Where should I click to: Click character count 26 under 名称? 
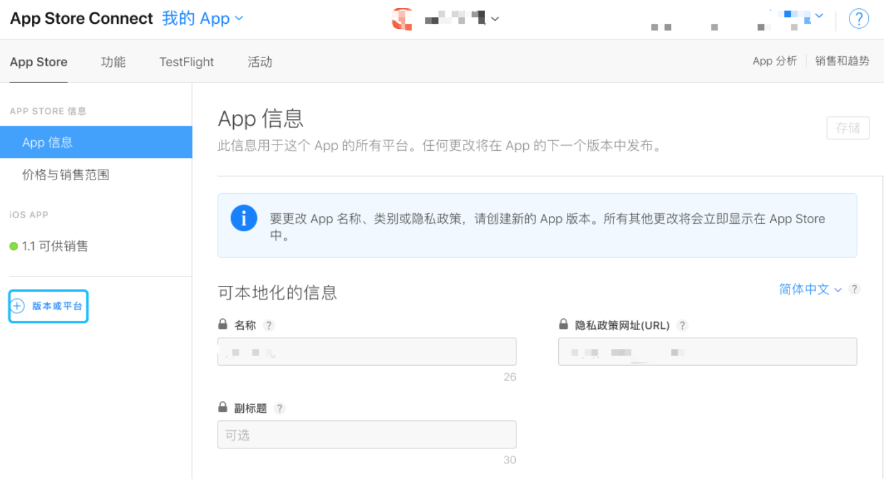(510, 377)
